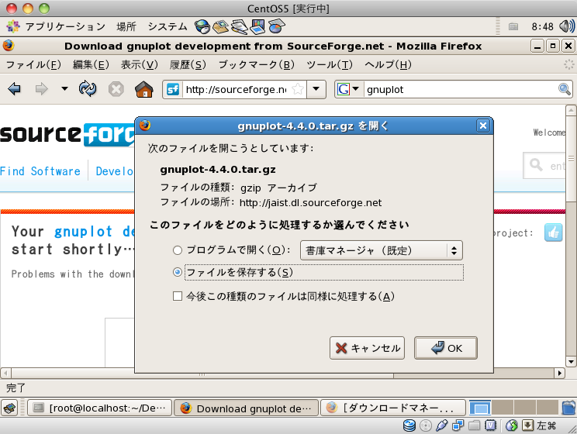The image size is (577, 434).
Task: Select the プログラムで開く radio button
Action: pyautogui.click(x=178, y=250)
